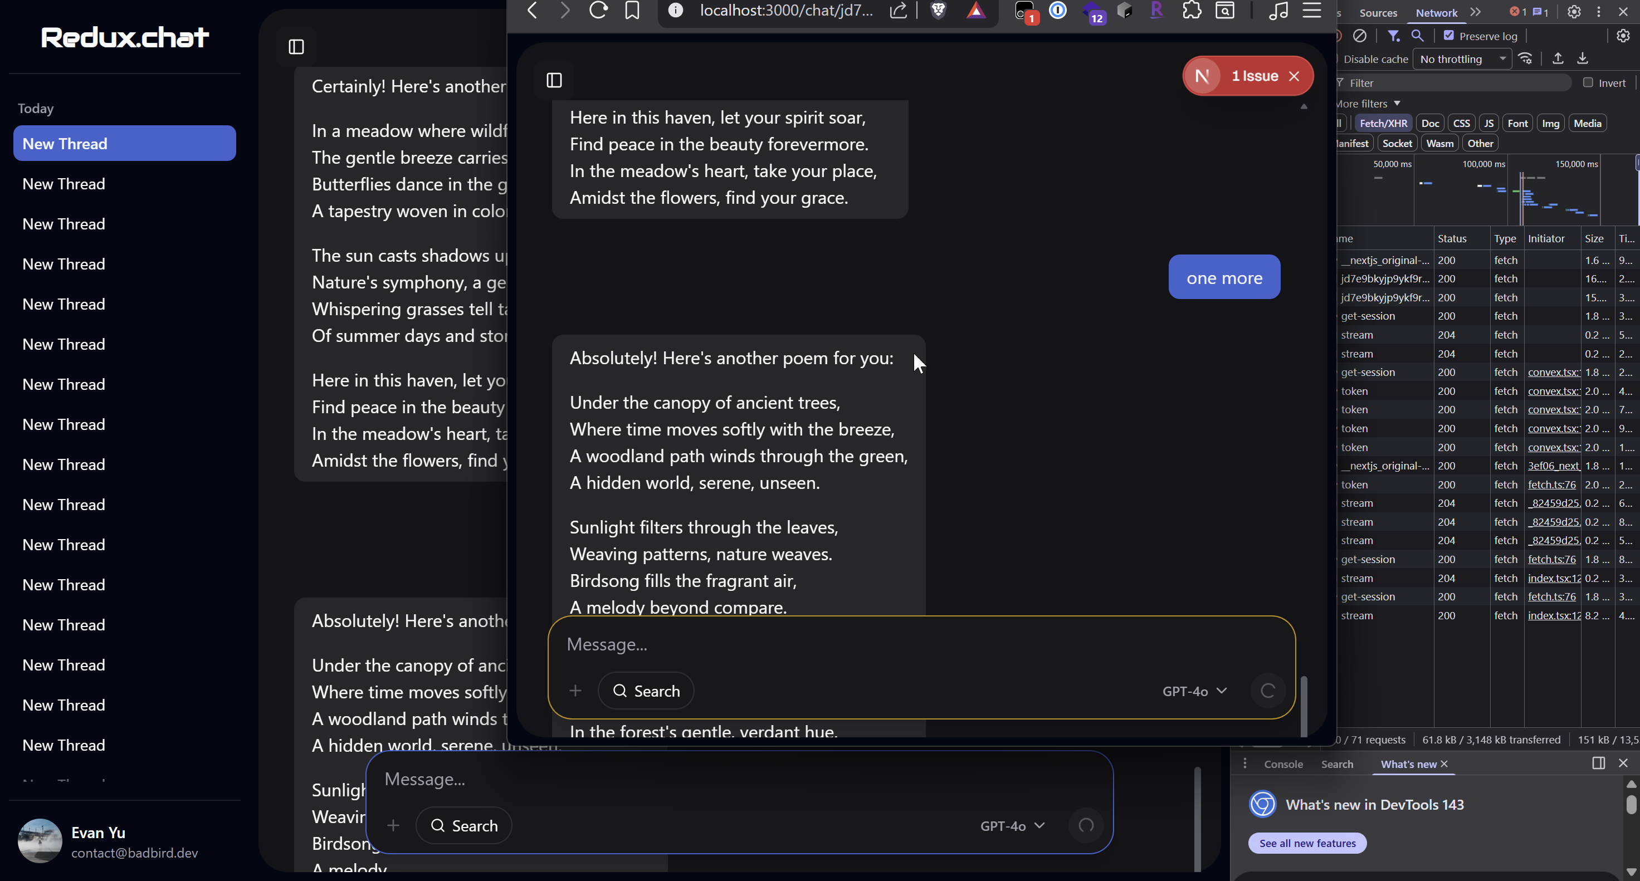
Task: Open GPT-4o model dropdown in foreground chat
Action: pos(1194,691)
